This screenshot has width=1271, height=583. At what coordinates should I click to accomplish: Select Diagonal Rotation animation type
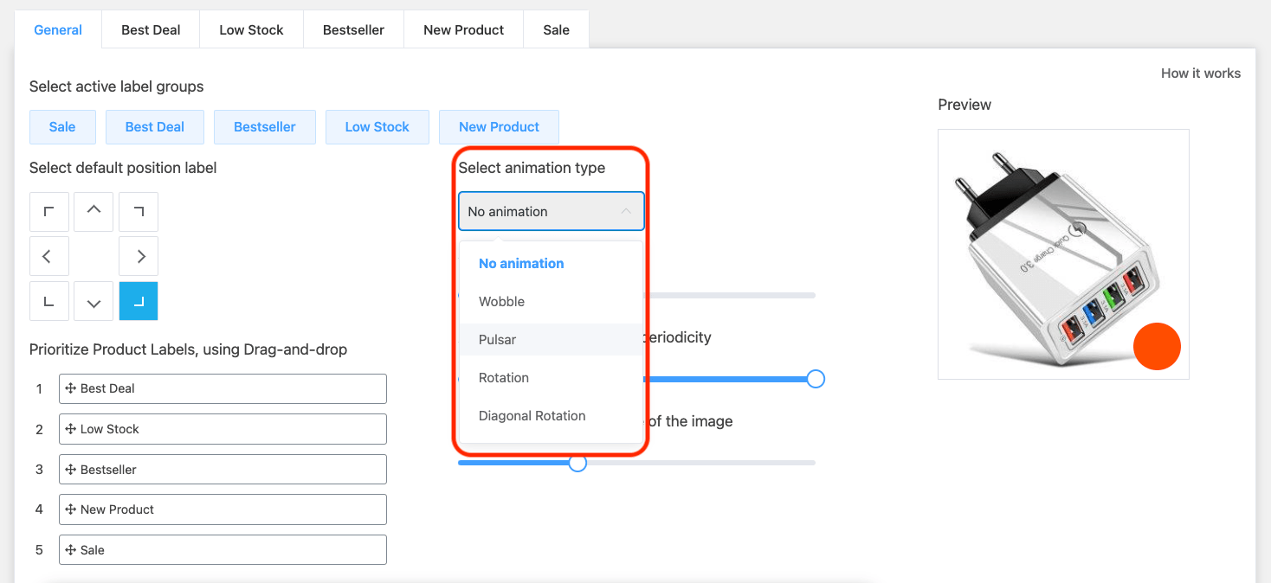click(532, 415)
